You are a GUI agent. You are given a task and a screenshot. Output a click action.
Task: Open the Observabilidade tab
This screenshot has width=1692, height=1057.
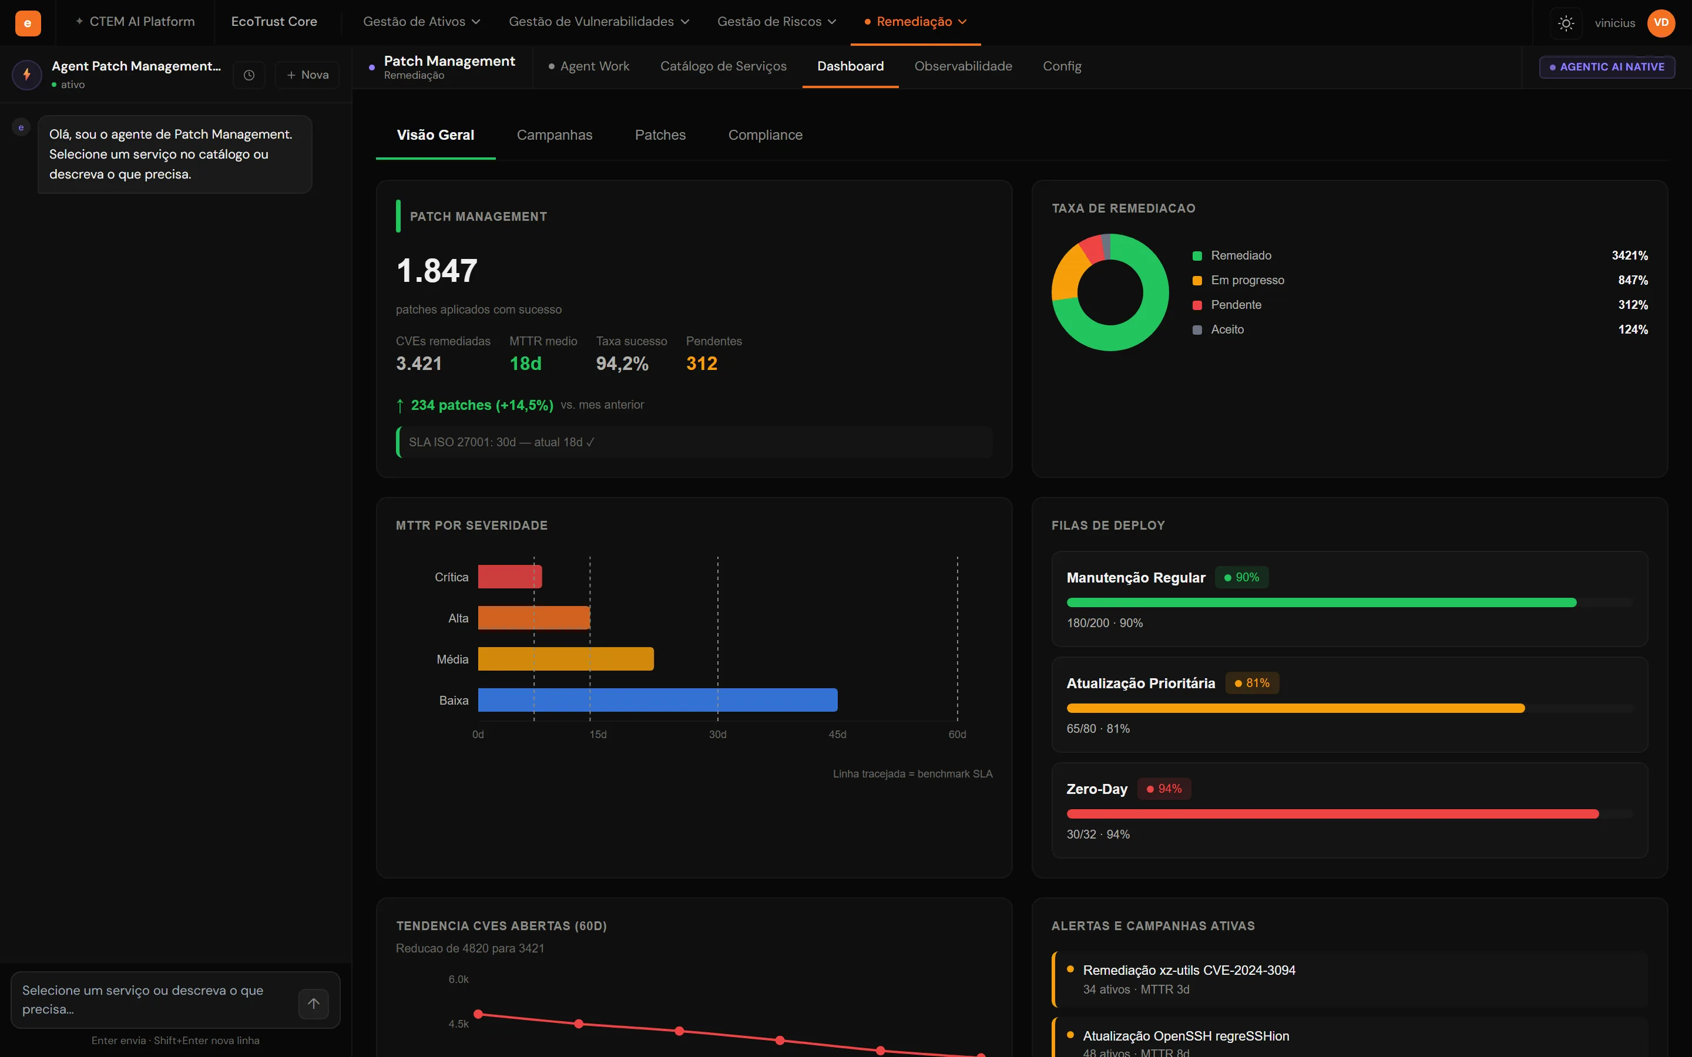(963, 66)
